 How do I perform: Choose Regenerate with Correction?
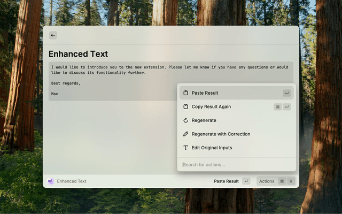coord(221,134)
